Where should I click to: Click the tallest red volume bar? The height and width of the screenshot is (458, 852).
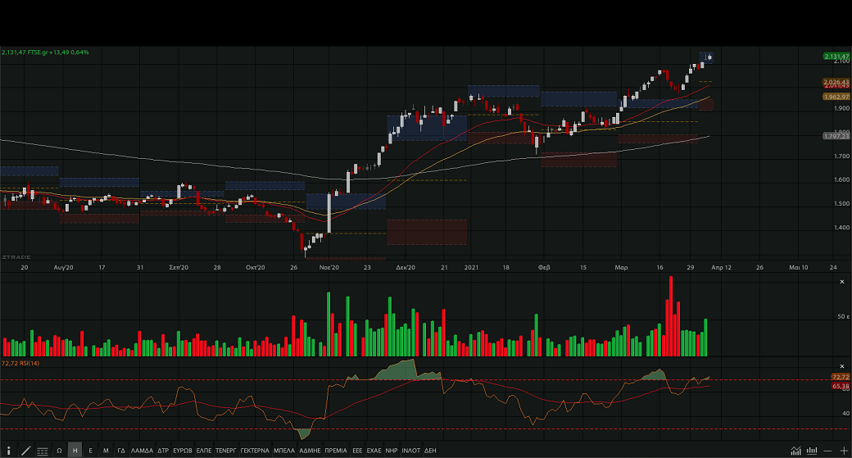click(671, 316)
